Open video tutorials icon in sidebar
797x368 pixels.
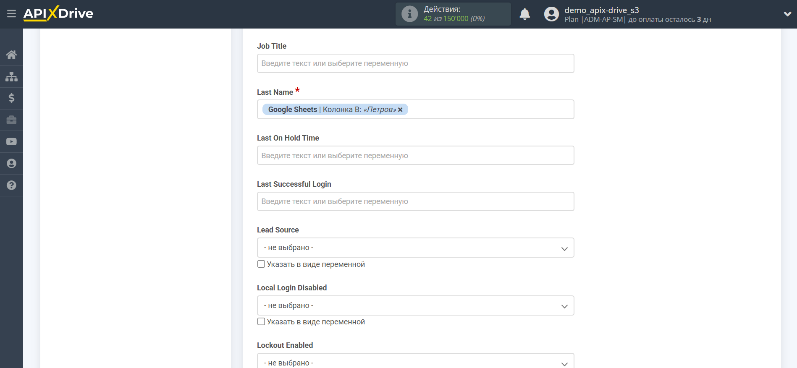pyautogui.click(x=11, y=142)
